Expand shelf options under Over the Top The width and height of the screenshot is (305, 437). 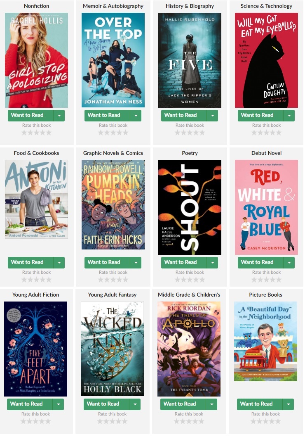[136, 115]
